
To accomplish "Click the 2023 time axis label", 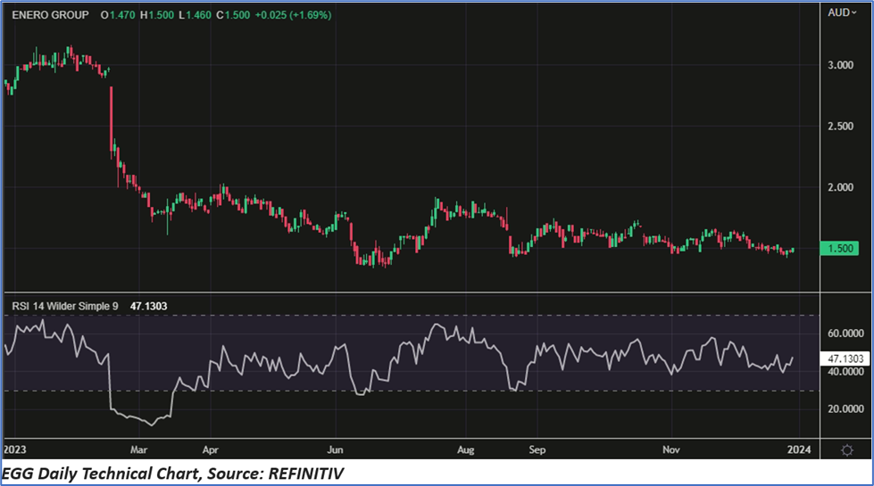I will pos(14,449).
